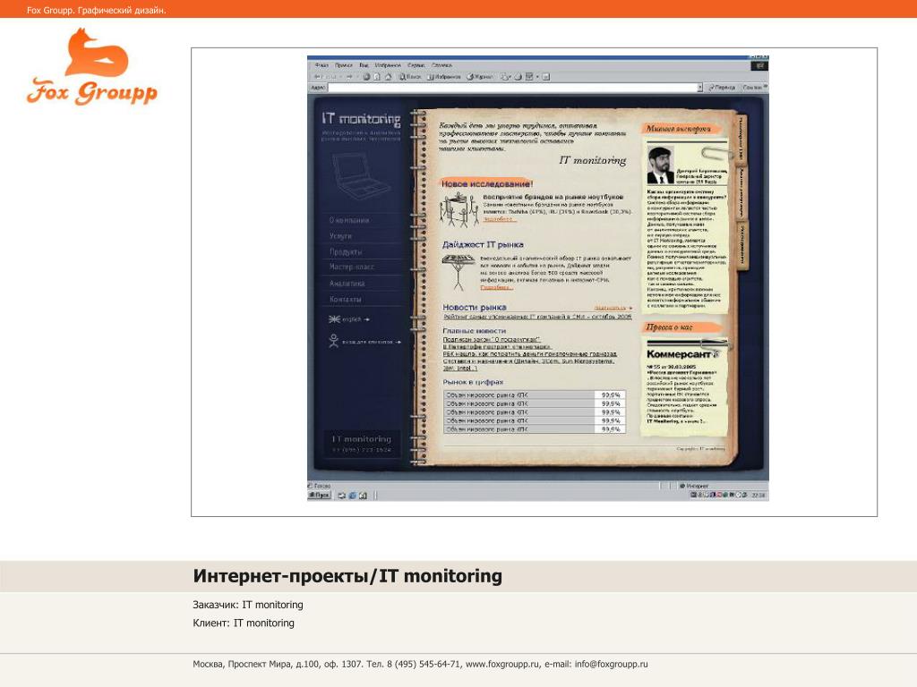Click the browser Forward arrow button
917x687 pixels.
[x=349, y=77]
